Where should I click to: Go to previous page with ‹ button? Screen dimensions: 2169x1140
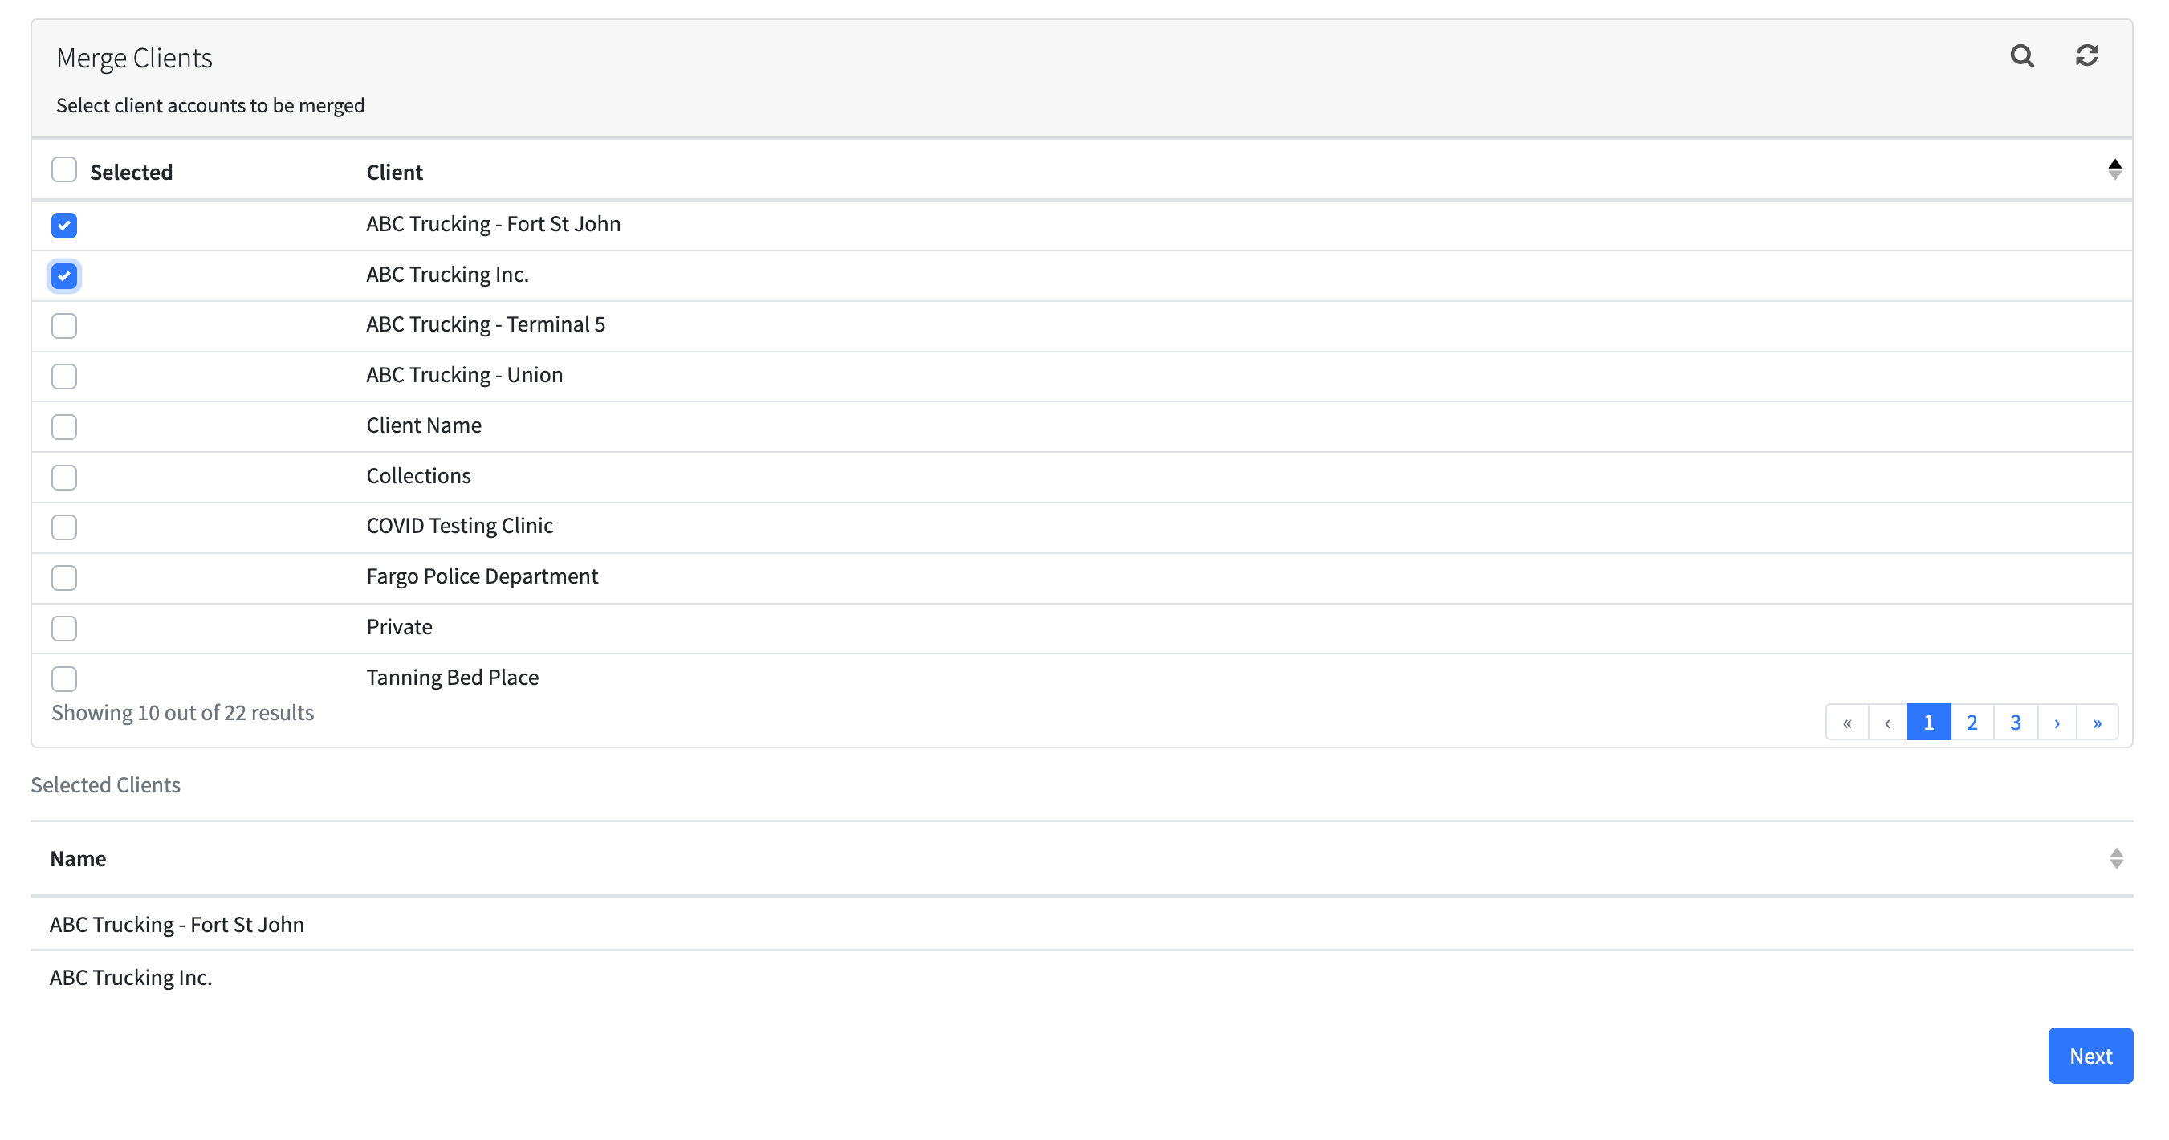1887,722
